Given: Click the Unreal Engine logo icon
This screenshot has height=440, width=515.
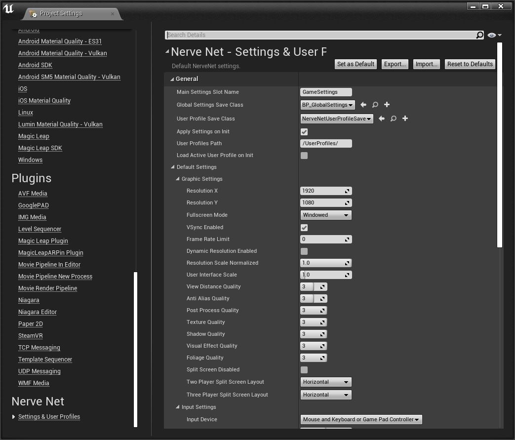Looking at the screenshot, I should [x=8, y=8].
